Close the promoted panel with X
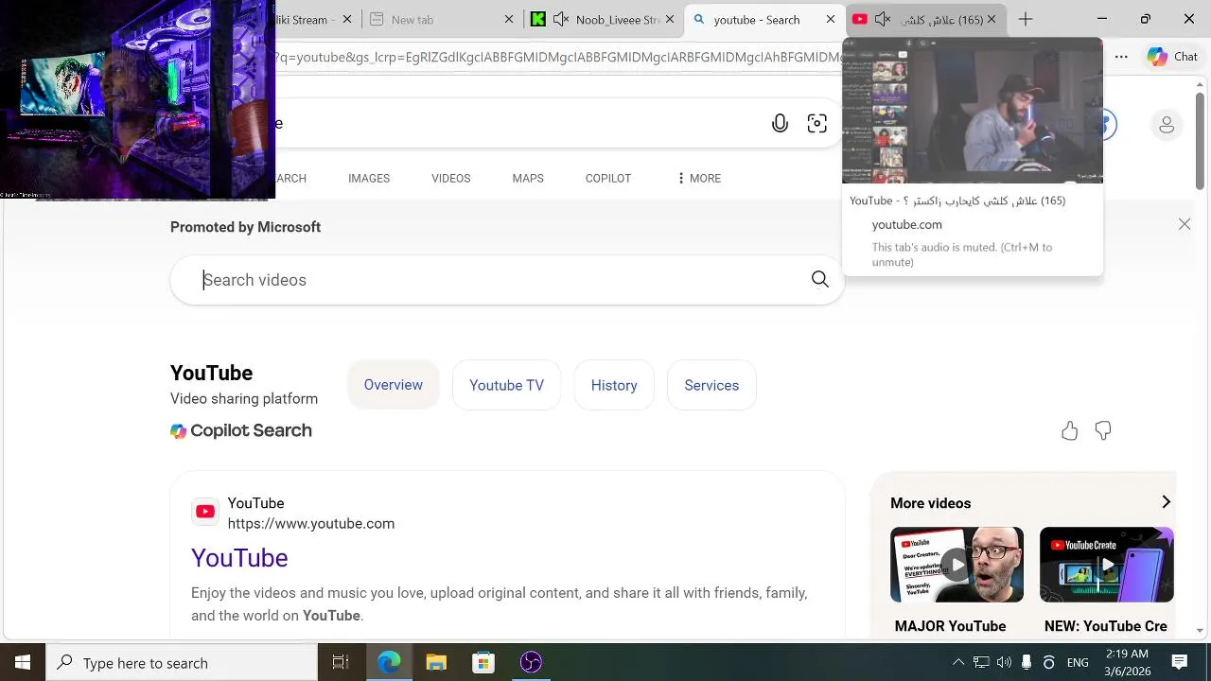 (1185, 224)
